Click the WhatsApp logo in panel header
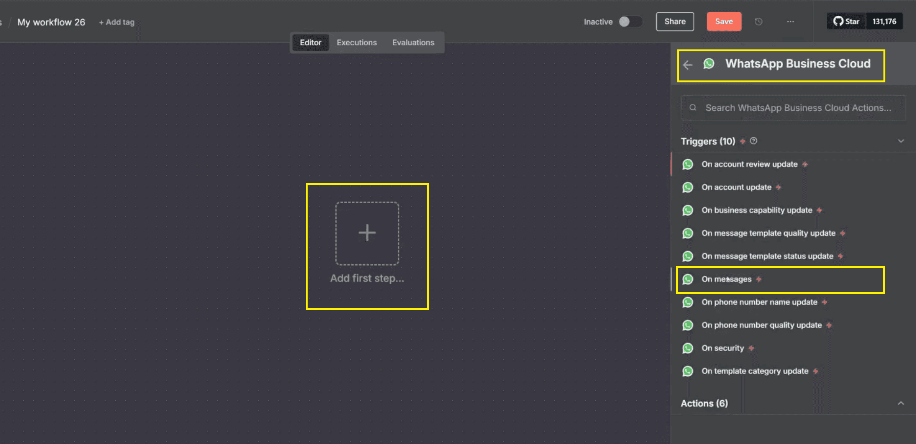Image resolution: width=916 pixels, height=444 pixels. click(709, 64)
